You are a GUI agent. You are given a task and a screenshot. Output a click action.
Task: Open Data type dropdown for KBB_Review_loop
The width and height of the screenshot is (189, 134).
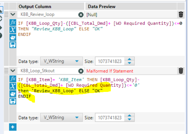(62, 61)
